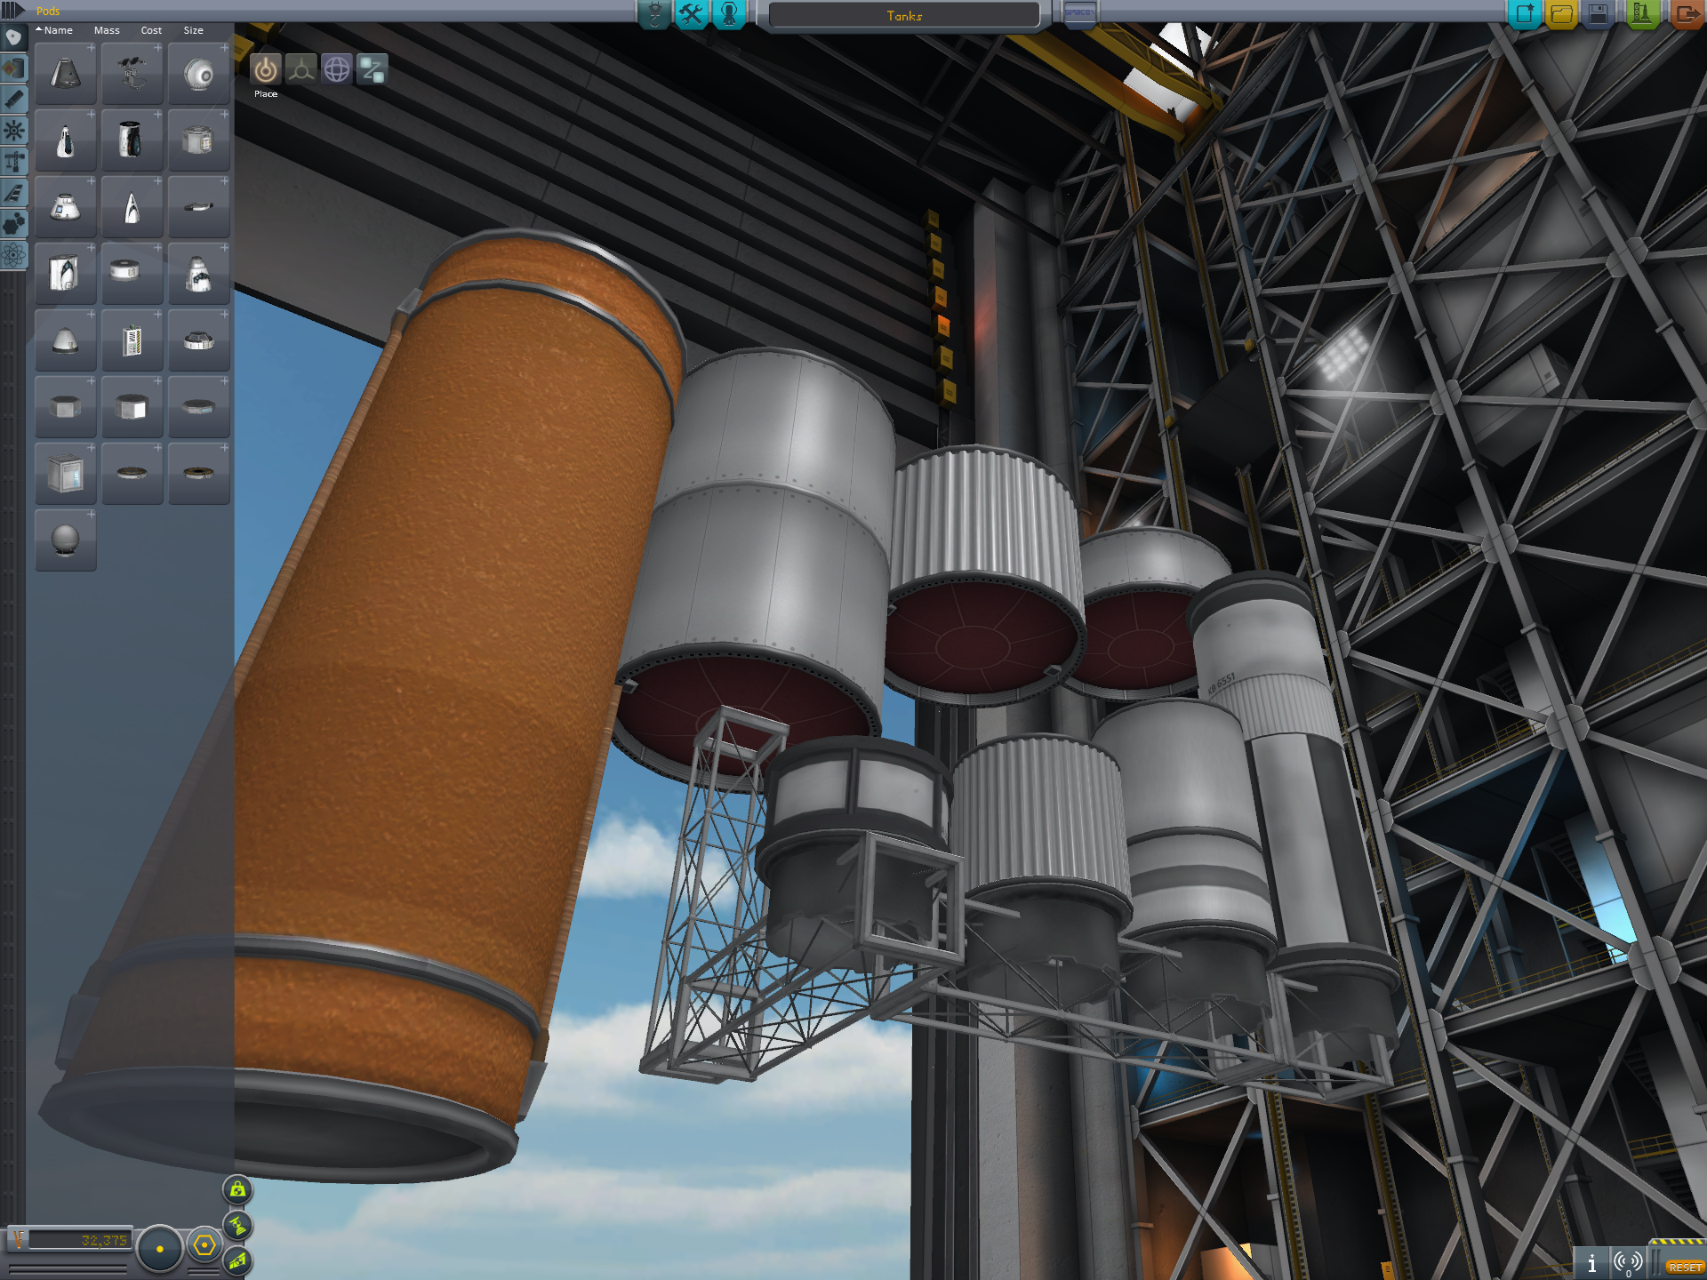
Task: Sort parts by Mass
Action: coord(107,30)
